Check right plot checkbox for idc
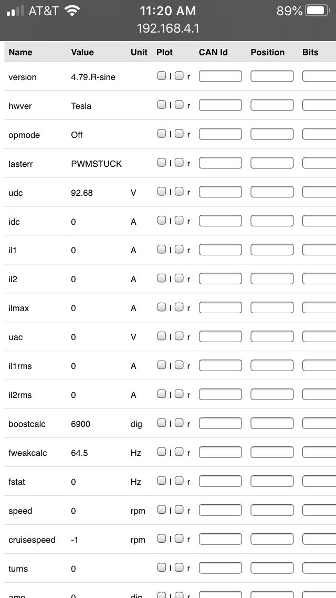Image resolution: width=336 pixels, height=598 pixels. 179,221
